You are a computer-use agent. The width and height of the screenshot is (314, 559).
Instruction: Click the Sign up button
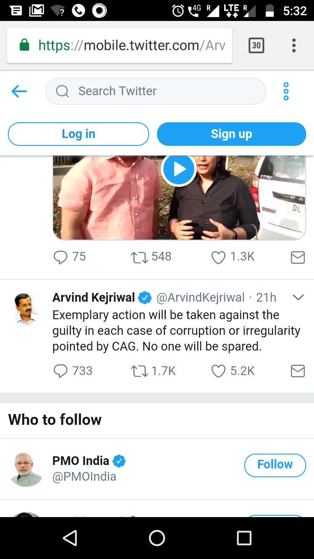coord(232,134)
